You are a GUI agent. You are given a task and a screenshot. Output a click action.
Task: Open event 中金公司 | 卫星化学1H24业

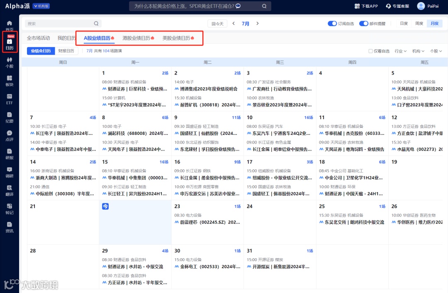point(351,178)
